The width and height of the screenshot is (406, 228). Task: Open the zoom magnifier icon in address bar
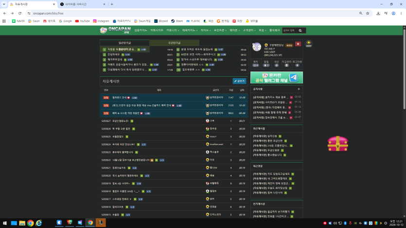click(x=361, y=13)
